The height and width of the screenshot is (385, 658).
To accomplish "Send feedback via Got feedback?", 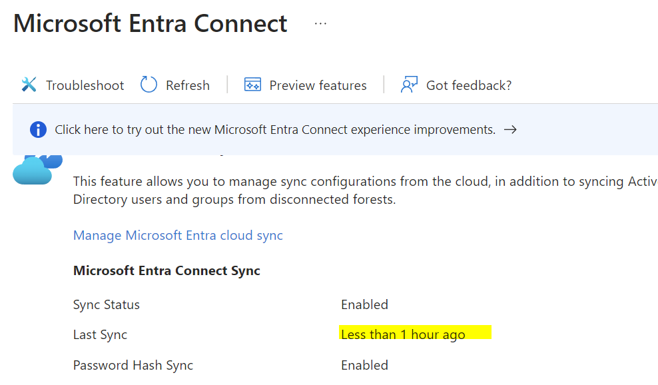I will 470,85.
